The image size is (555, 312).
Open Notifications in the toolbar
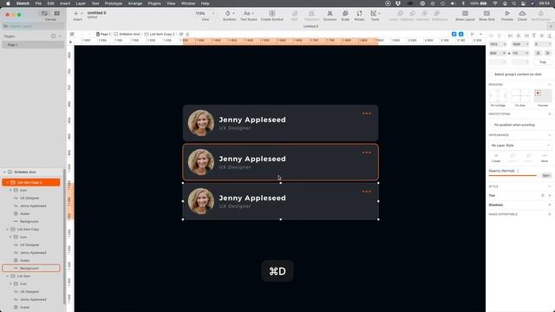tap(540, 16)
